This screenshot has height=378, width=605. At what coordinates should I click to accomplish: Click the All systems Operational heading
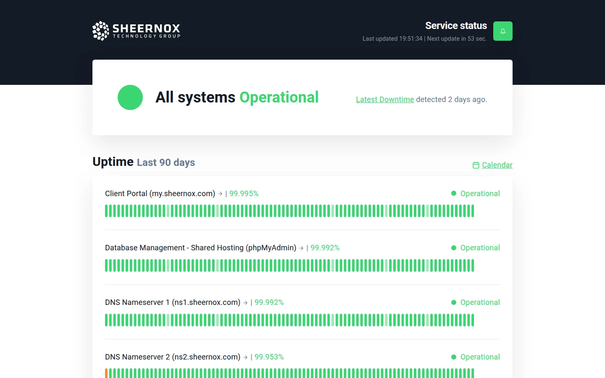click(237, 97)
